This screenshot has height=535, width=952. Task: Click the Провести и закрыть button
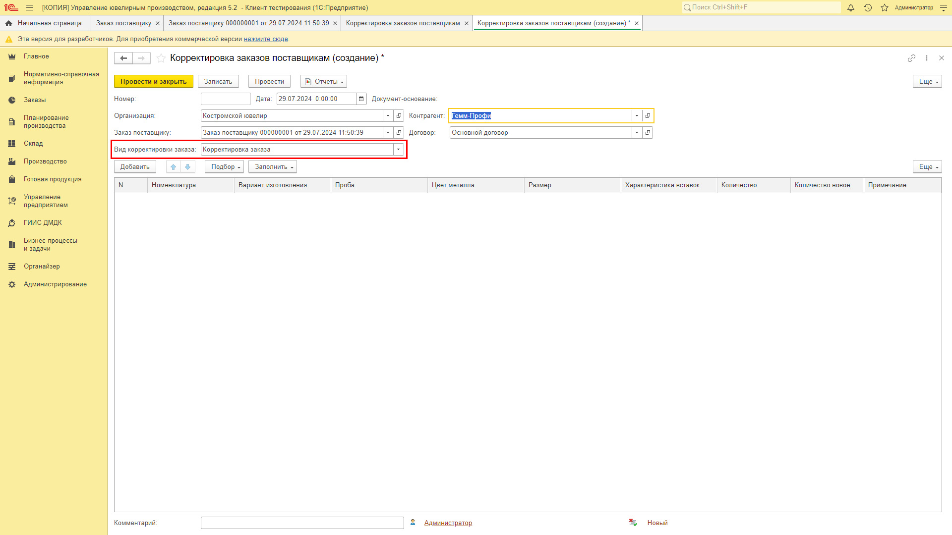click(154, 81)
